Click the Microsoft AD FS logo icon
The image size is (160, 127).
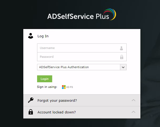tap(64, 87)
